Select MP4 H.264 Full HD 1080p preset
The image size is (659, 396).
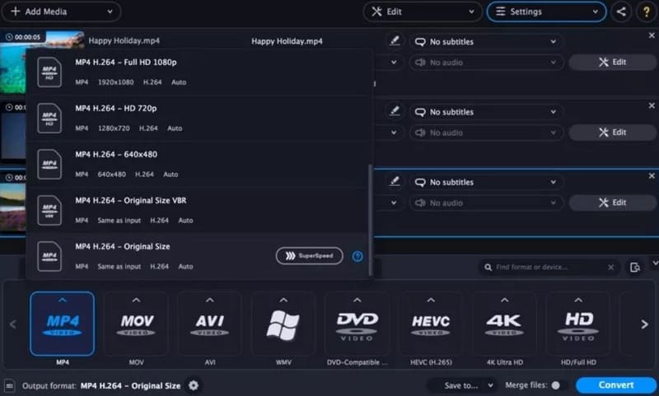click(198, 72)
